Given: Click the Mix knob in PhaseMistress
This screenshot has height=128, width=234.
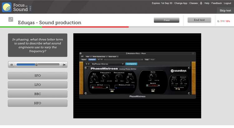Looking at the screenshot, I should point(94,78).
